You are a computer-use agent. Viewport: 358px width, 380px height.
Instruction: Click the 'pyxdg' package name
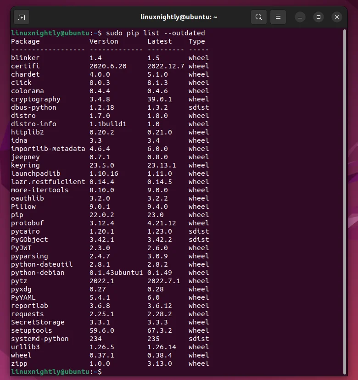[x=21, y=290]
